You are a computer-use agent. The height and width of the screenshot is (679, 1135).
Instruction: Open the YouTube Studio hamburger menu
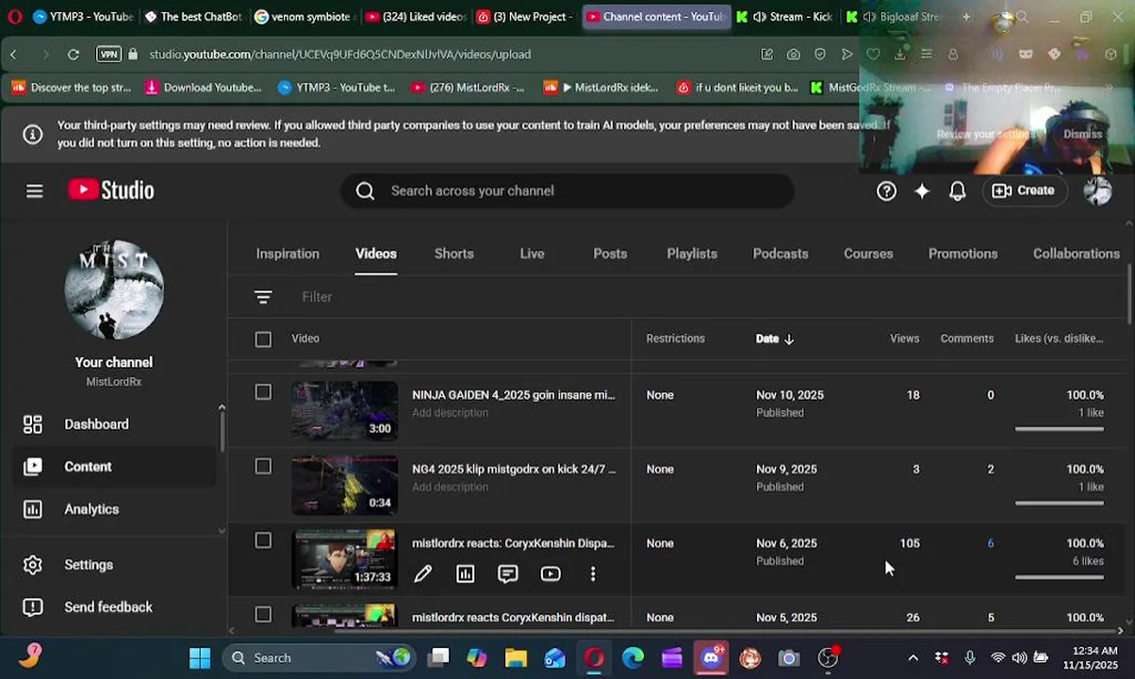point(35,190)
